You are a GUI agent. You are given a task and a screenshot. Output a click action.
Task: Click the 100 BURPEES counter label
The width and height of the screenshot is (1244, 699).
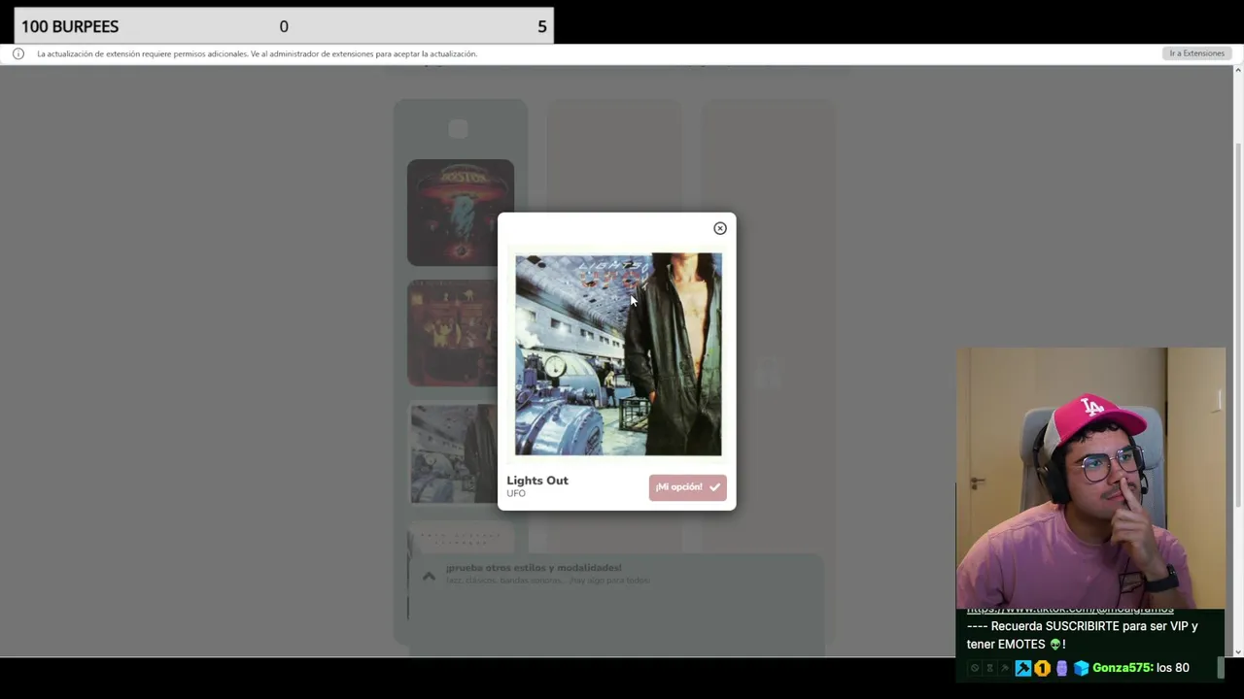click(70, 26)
